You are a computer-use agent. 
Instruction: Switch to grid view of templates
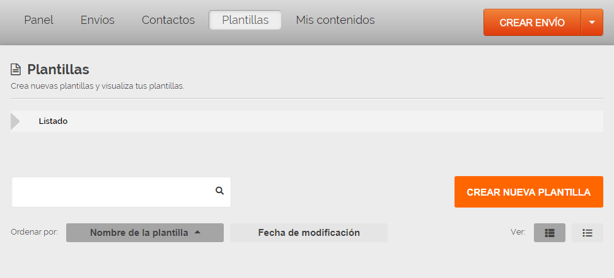pos(549,233)
